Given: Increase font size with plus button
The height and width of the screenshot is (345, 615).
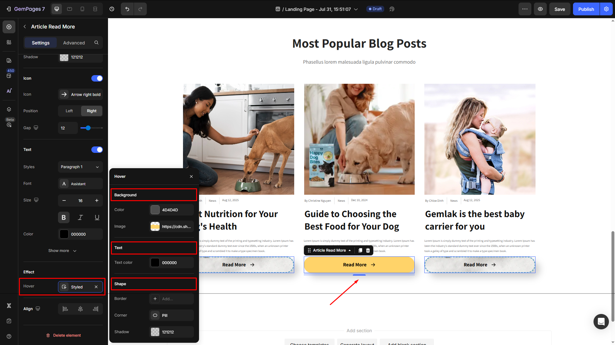Looking at the screenshot, I should pyautogui.click(x=97, y=200).
